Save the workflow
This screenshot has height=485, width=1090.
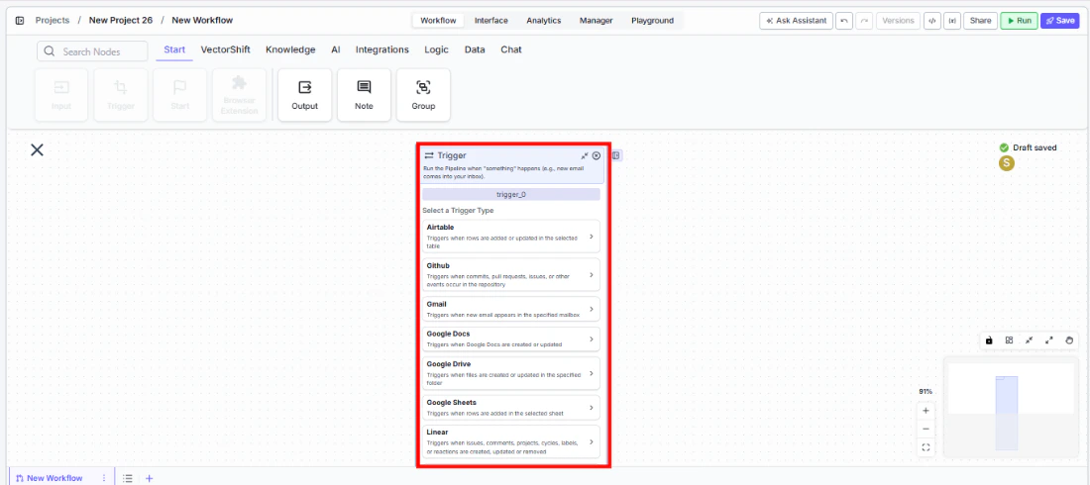tap(1060, 21)
